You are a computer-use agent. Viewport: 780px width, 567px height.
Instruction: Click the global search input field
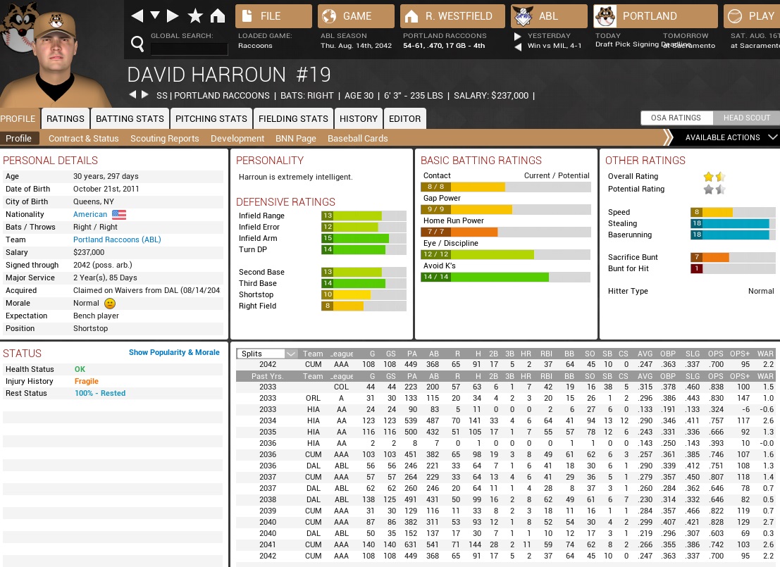(x=189, y=49)
